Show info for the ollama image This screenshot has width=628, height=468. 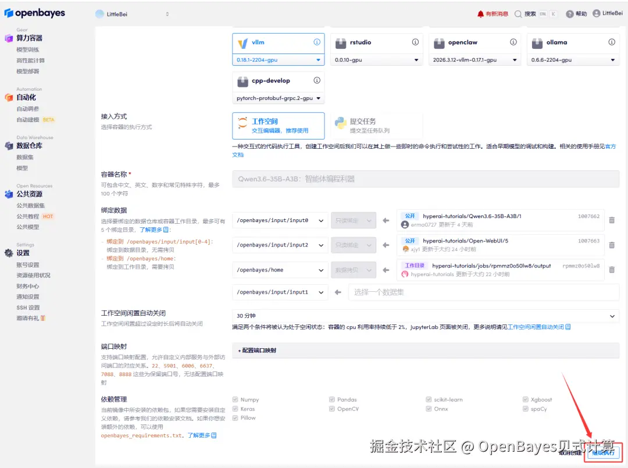(612, 42)
